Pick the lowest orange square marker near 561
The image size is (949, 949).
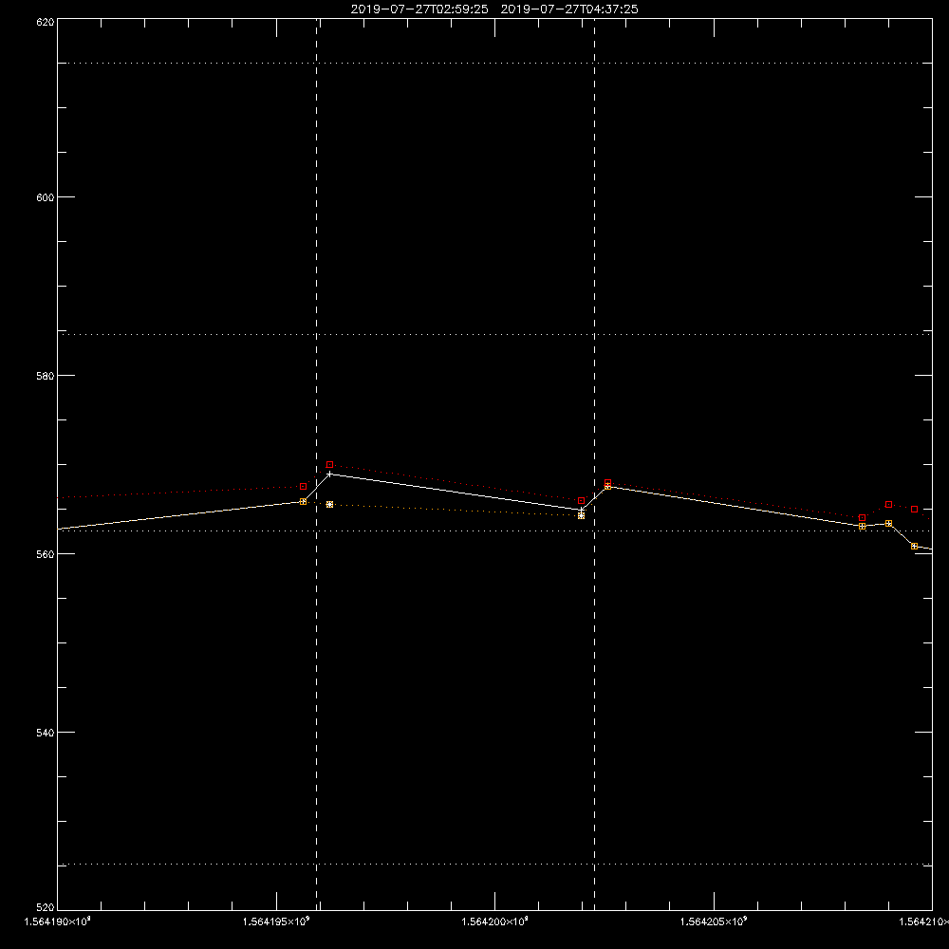click(915, 546)
